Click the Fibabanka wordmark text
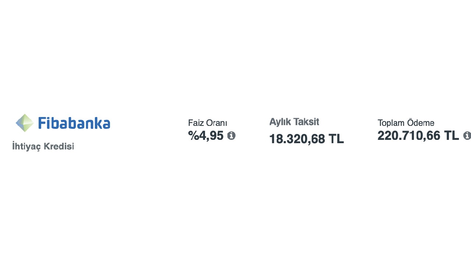Screen dimensions: 471x265 pos(74,123)
